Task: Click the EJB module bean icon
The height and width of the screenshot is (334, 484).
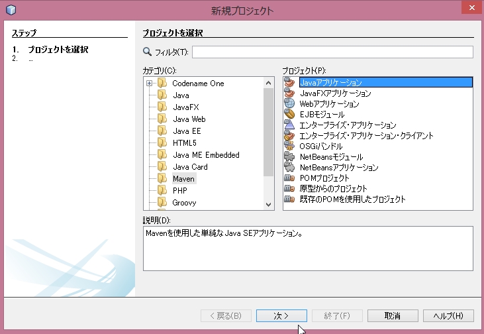Action: [x=289, y=114]
